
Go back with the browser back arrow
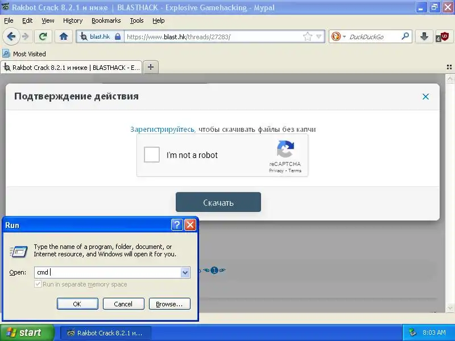coord(11,36)
